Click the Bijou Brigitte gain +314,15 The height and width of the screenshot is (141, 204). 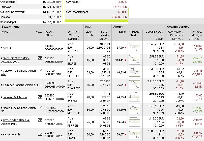pos(197,58)
